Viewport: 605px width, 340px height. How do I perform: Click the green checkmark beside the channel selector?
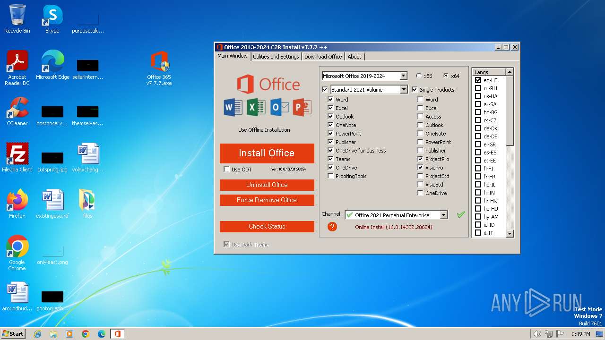point(461,215)
